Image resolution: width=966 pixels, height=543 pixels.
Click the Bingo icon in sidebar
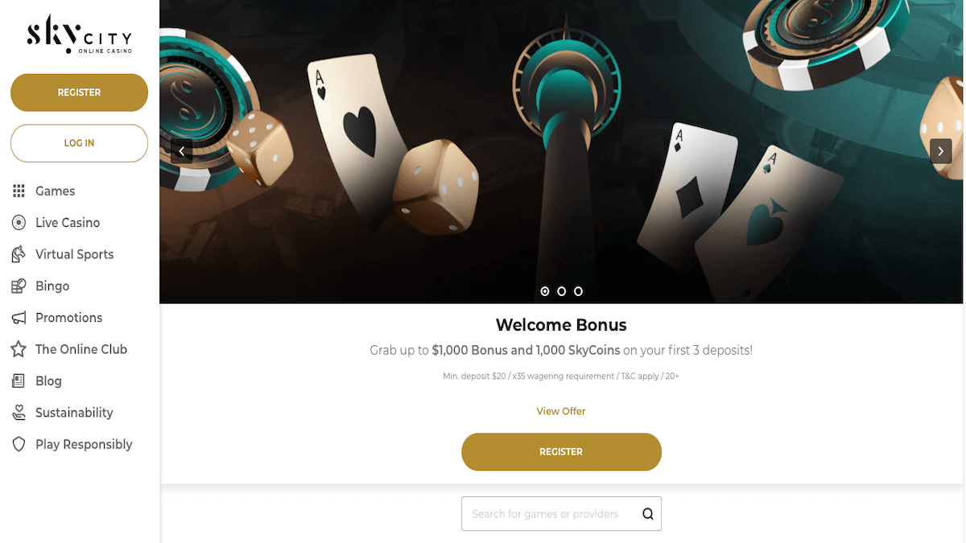pos(19,286)
